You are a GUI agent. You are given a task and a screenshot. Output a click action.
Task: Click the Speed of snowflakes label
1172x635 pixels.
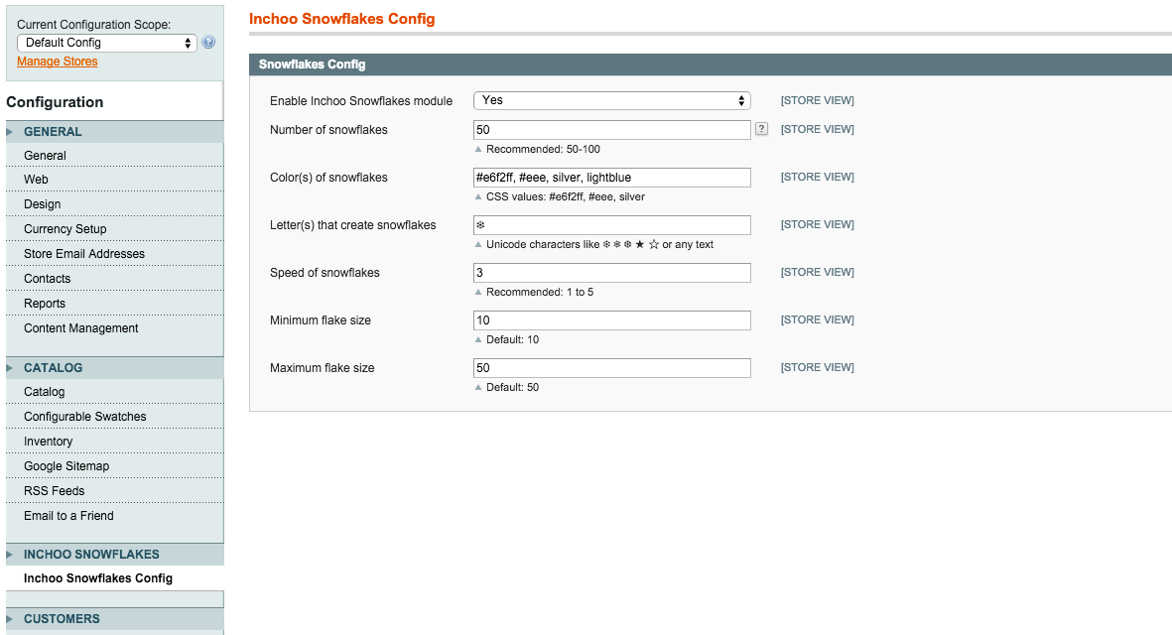325,273
